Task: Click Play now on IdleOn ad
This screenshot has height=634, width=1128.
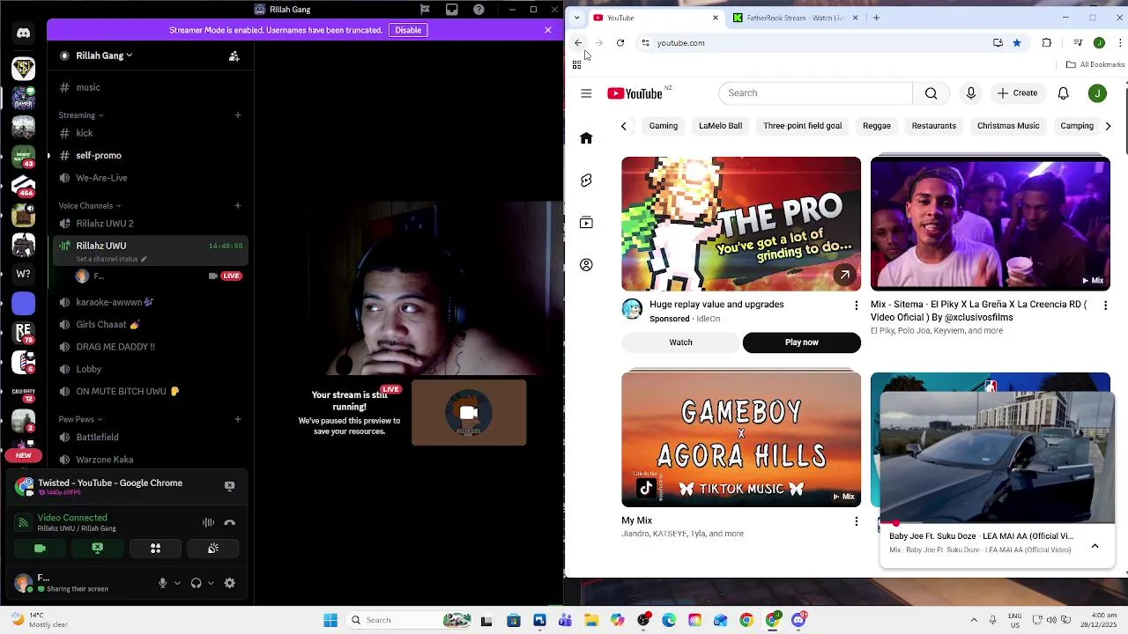Action: [x=802, y=343]
